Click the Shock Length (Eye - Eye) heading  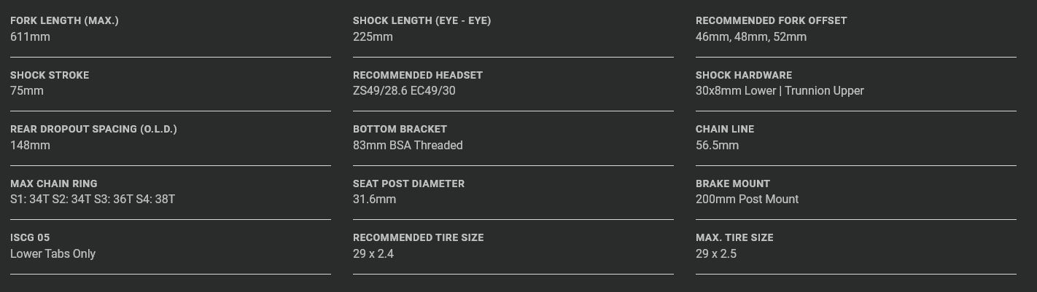[x=422, y=20]
